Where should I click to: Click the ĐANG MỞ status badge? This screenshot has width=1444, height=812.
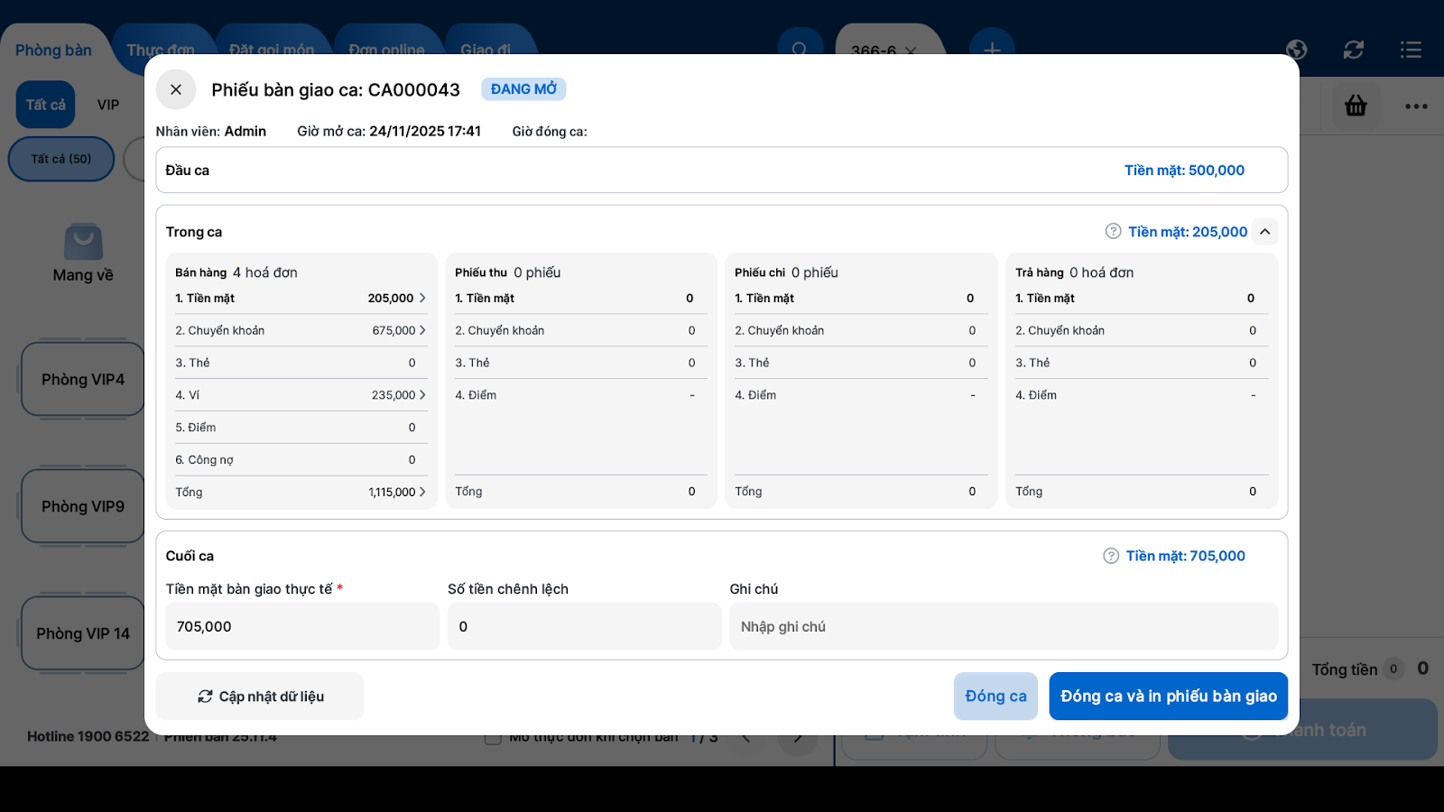pyautogui.click(x=523, y=89)
